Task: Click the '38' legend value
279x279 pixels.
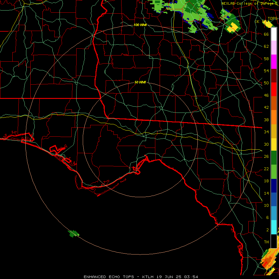Action: 266,120
